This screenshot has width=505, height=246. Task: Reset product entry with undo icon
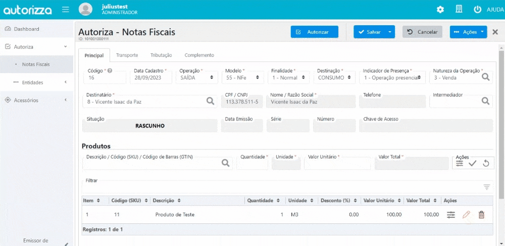[486, 163]
